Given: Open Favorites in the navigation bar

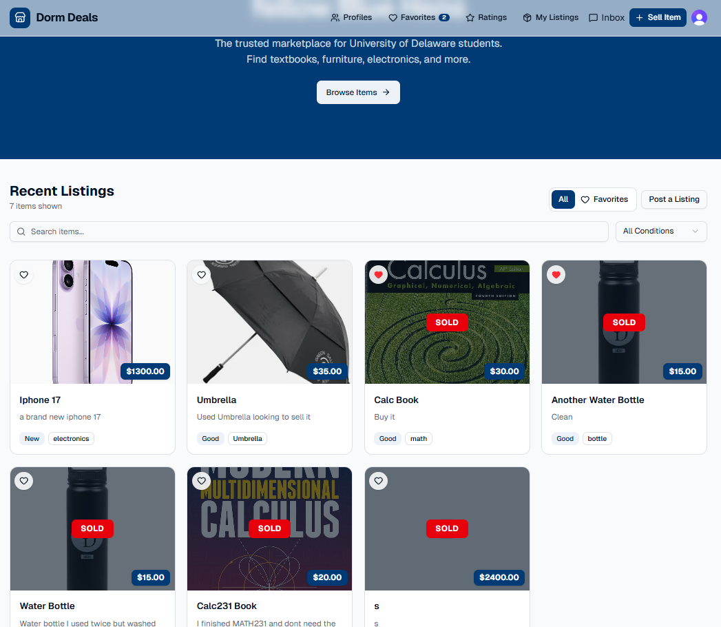Looking at the screenshot, I should pyautogui.click(x=419, y=17).
